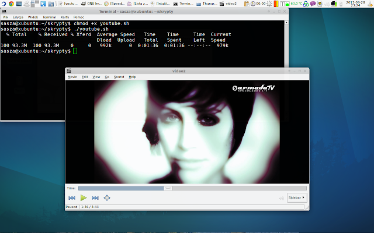
Task: Open the Plik menu in Terminal
Action: pyautogui.click(x=5, y=17)
